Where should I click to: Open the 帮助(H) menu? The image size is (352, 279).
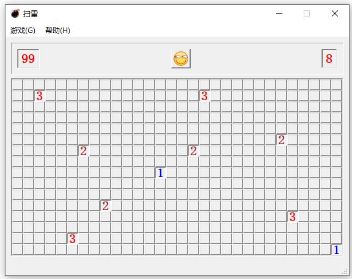click(x=57, y=31)
